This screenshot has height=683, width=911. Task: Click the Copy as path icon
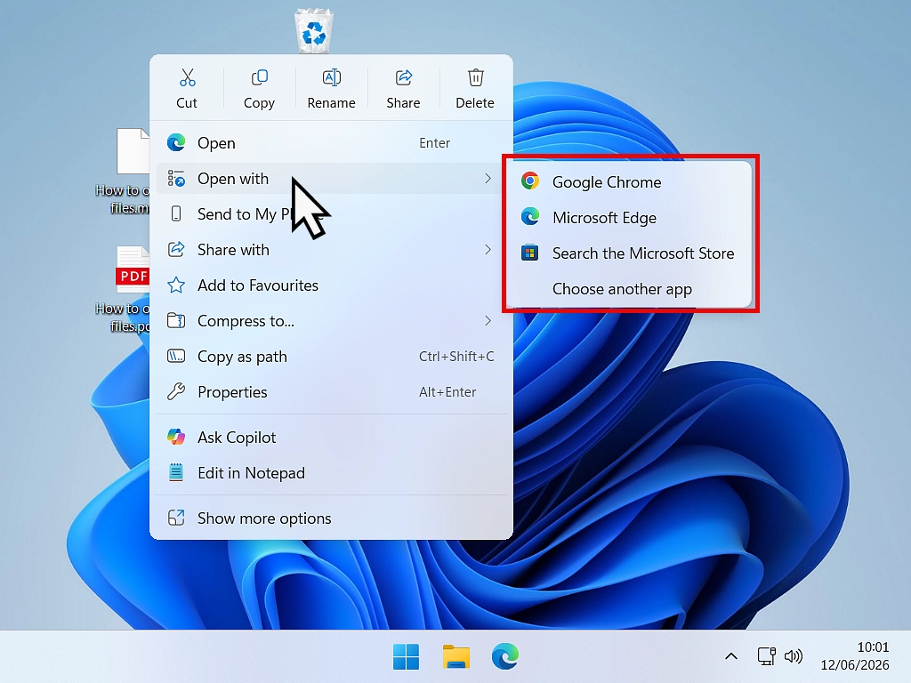click(176, 356)
